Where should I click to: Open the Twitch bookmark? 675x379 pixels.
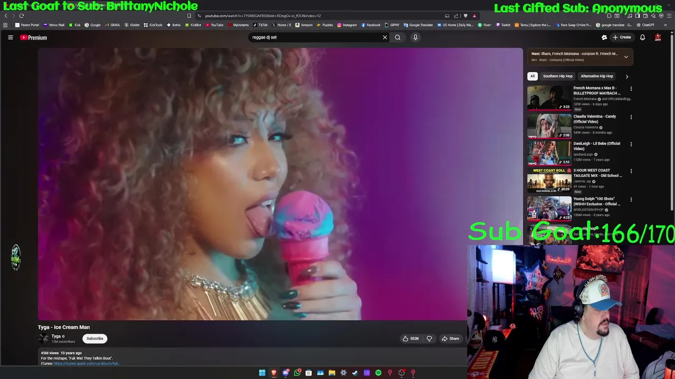[x=503, y=25]
